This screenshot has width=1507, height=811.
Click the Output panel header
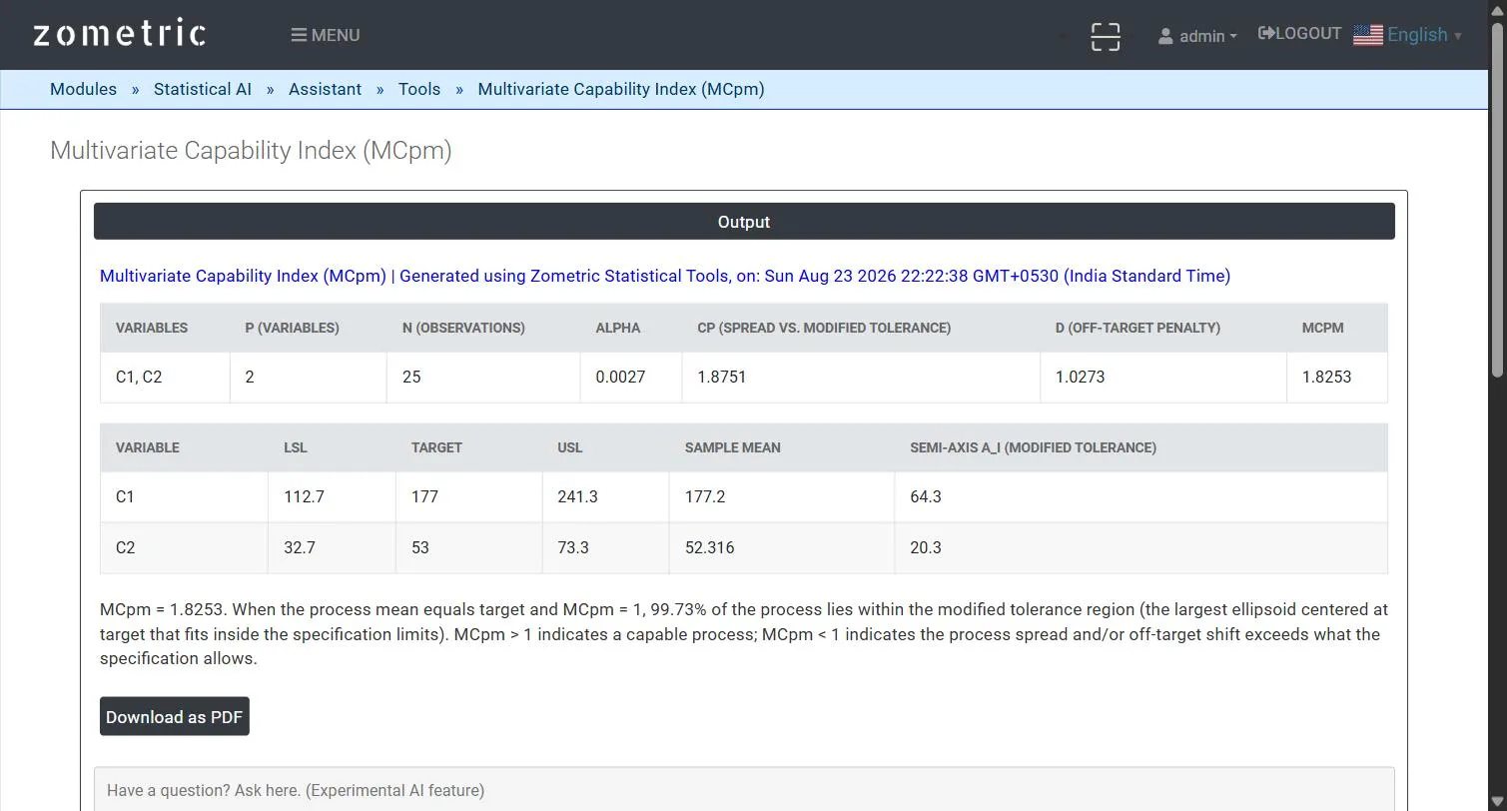(x=744, y=222)
